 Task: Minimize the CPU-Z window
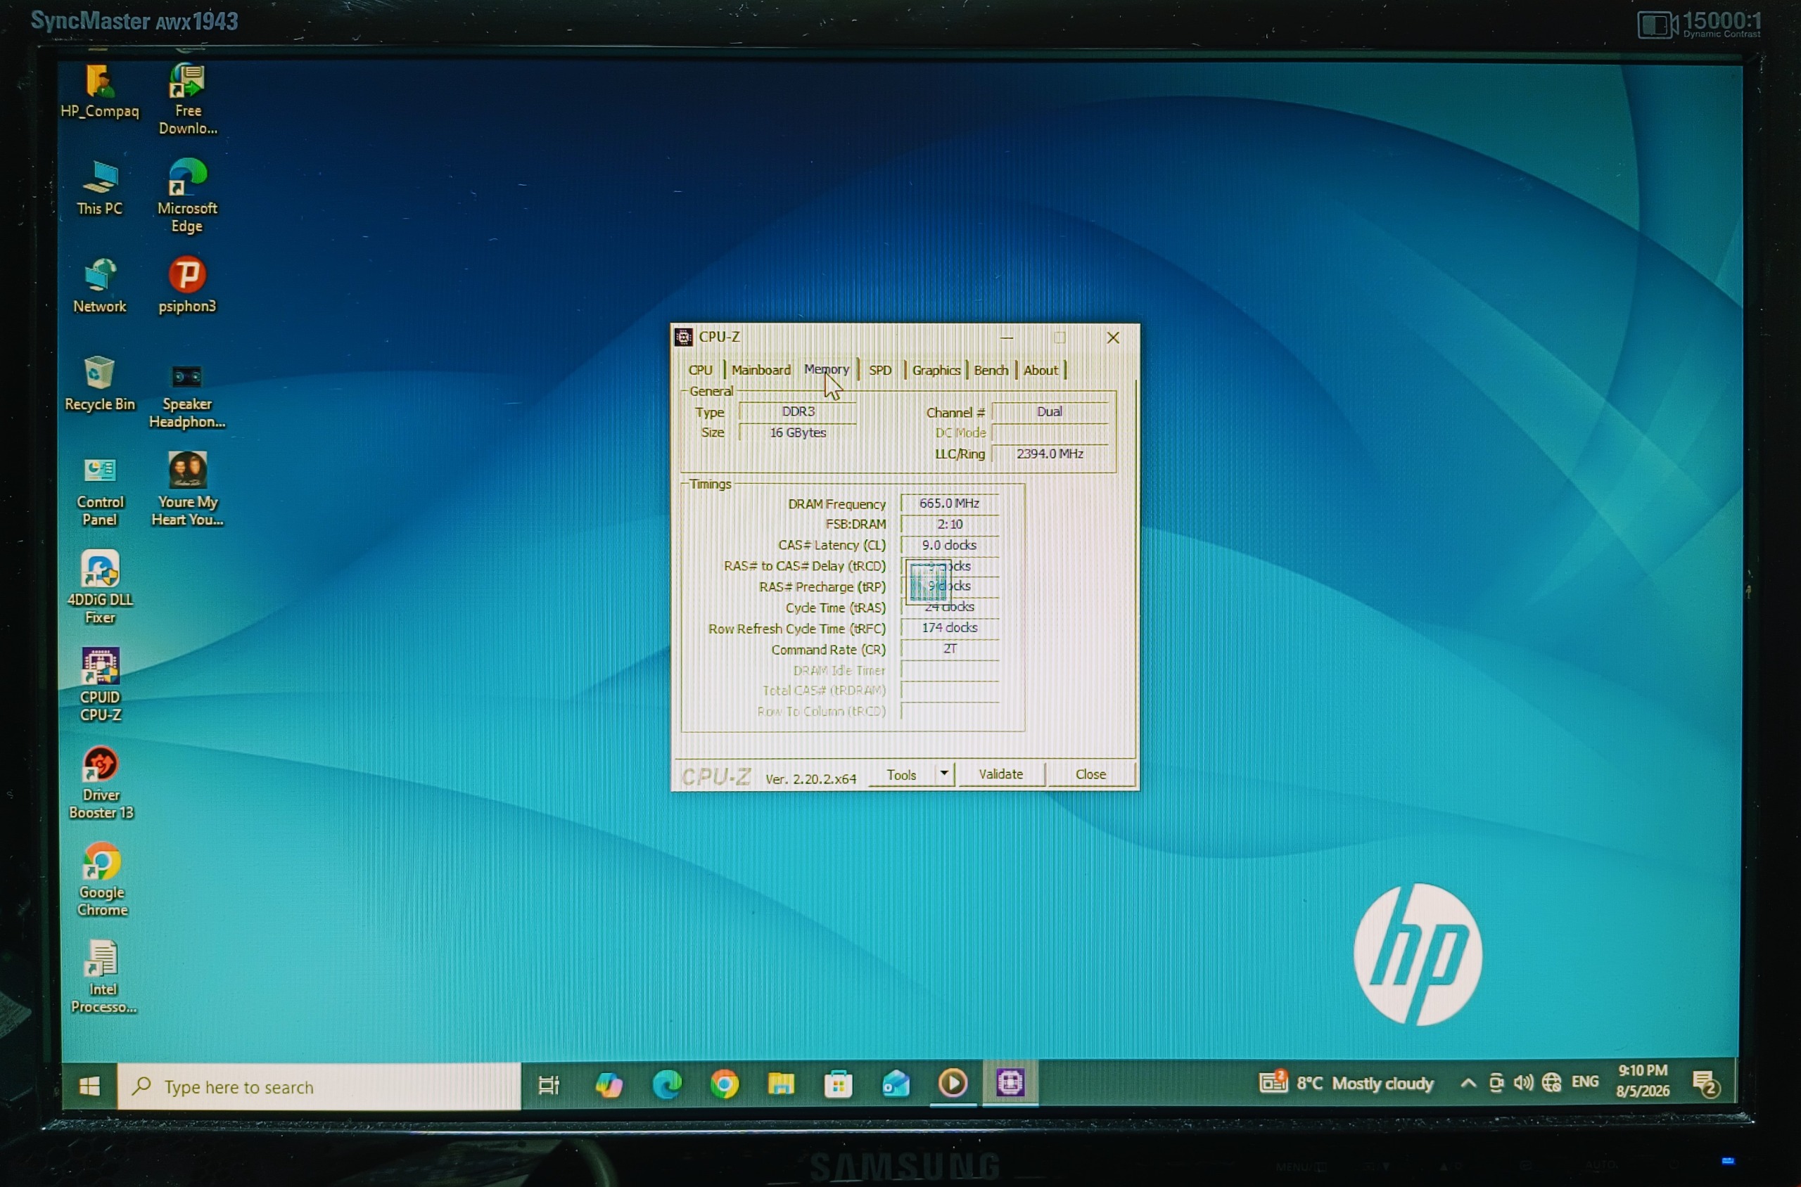(1007, 338)
